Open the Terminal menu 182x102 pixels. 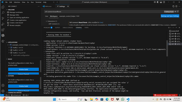38,2
